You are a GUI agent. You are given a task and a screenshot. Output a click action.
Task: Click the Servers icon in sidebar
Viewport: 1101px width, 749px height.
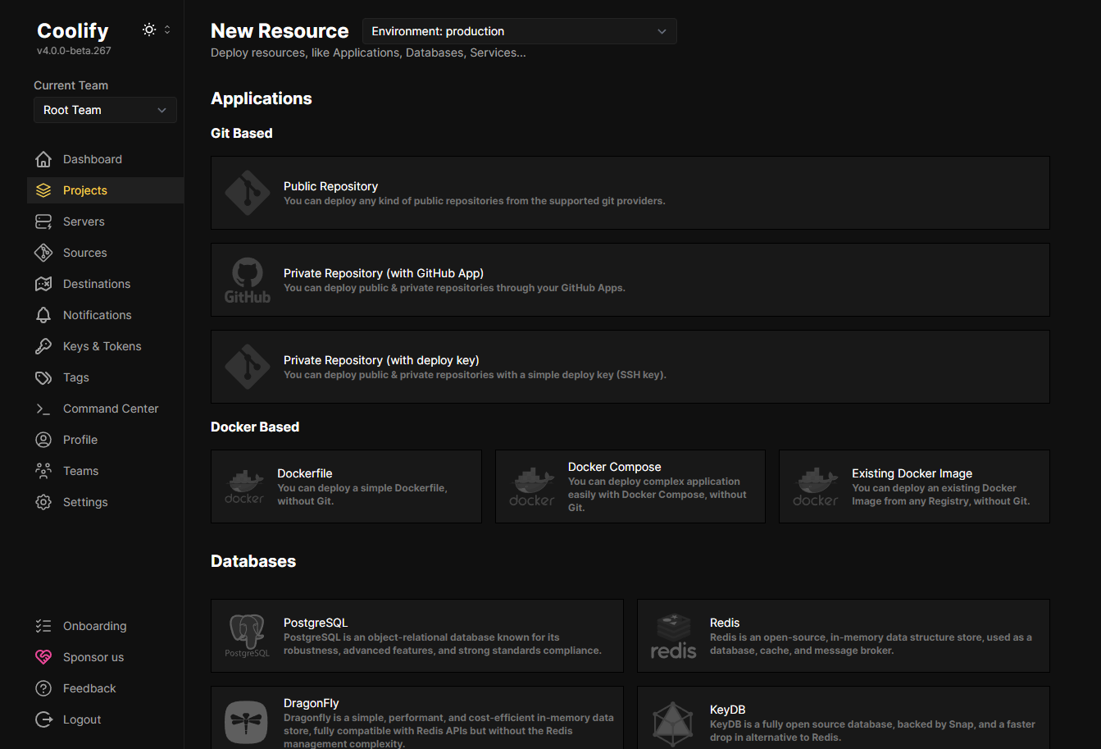pyautogui.click(x=43, y=222)
